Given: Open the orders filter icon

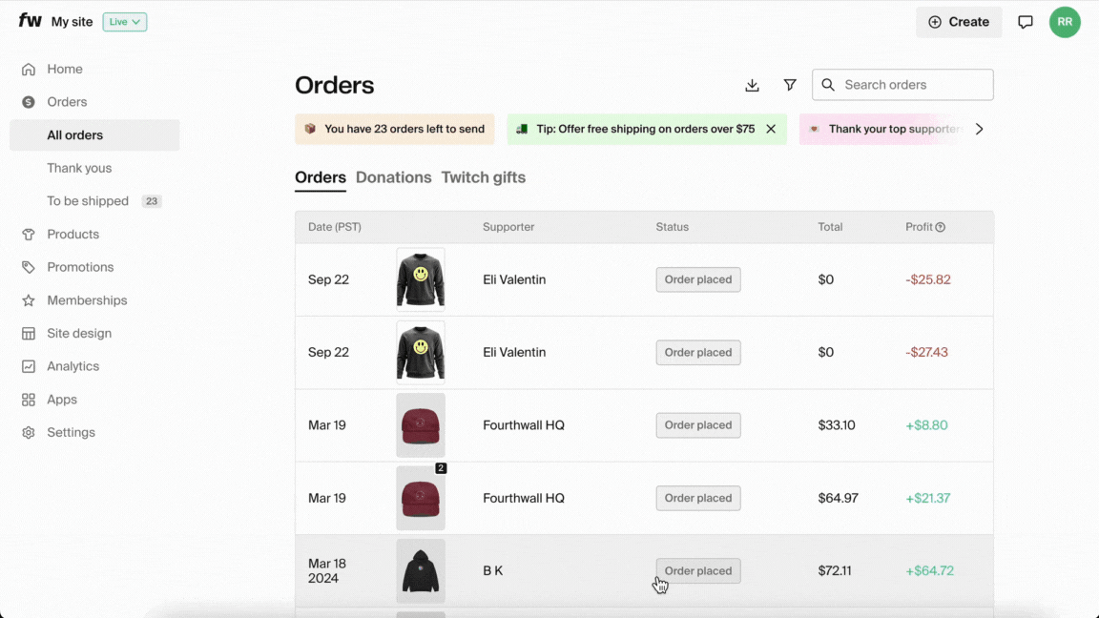Looking at the screenshot, I should click(x=790, y=85).
